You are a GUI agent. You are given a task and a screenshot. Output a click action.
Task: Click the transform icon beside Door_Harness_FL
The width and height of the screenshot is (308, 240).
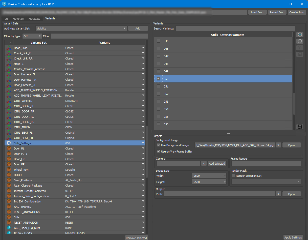[9, 74]
